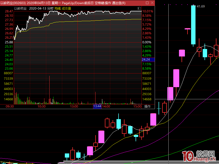Screen dimensions: 219x164
Task: Click the highlighted 24.24 price marker
Action: click(x=146, y=60)
